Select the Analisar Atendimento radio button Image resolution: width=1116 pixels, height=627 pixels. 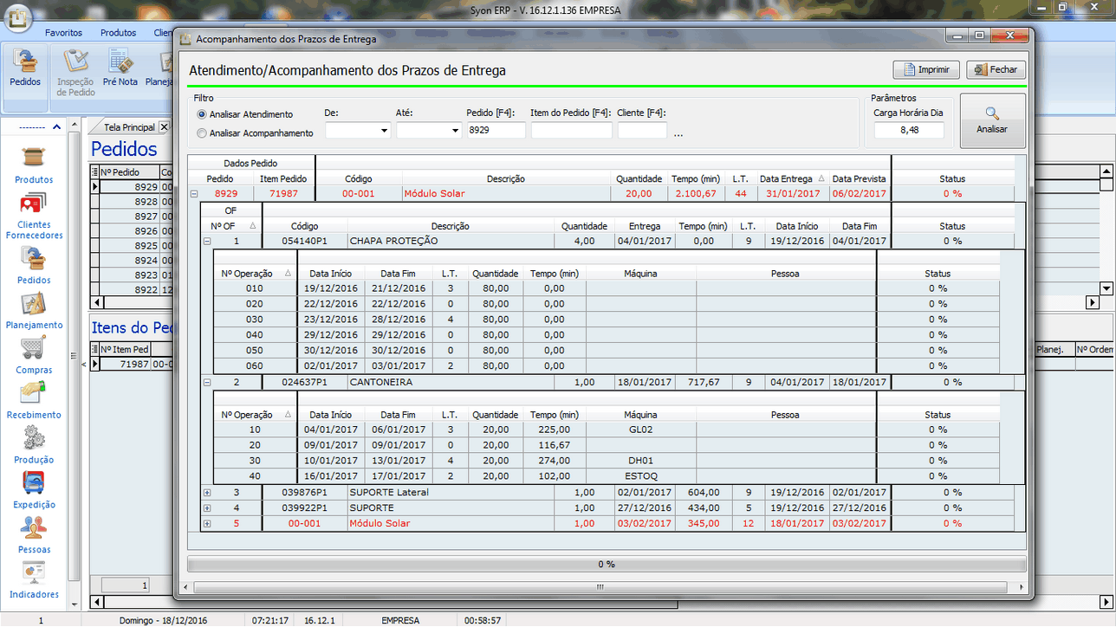[202, 114]
